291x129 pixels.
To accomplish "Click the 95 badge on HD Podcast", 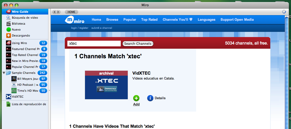I will 43,85.
